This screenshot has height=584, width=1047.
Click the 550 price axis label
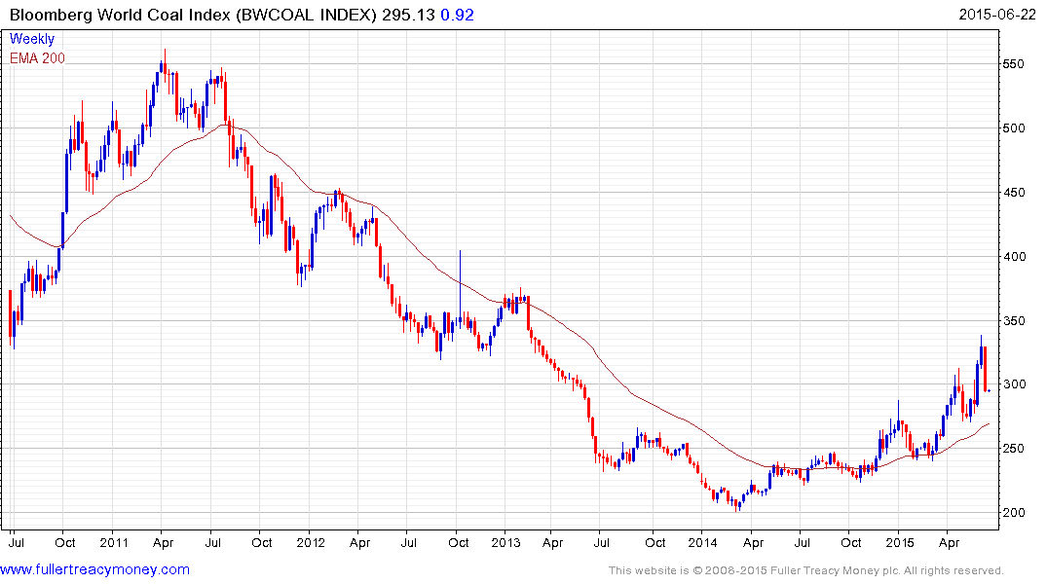pyautogui.click(x=1013, y=64)
